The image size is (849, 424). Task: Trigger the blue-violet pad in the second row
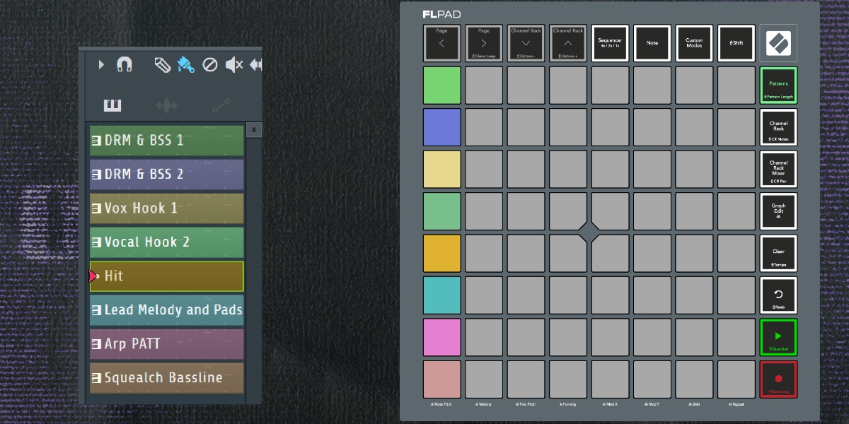(x=442, y=127)
